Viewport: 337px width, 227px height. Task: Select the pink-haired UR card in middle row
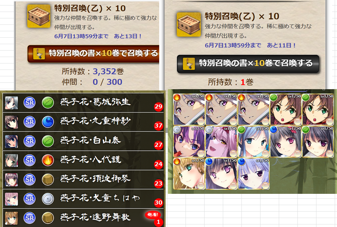(x=221, y=142)
